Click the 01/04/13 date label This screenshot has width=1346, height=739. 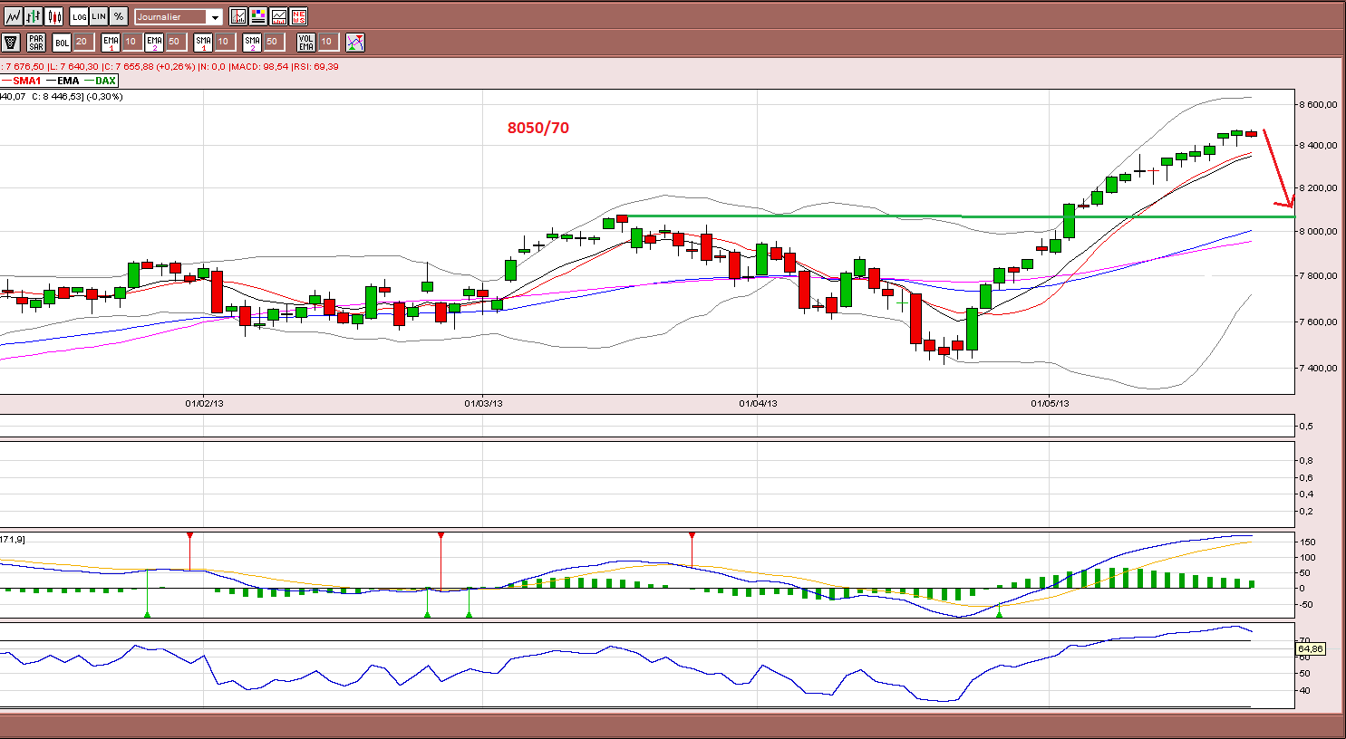click(x=758, y=404)
